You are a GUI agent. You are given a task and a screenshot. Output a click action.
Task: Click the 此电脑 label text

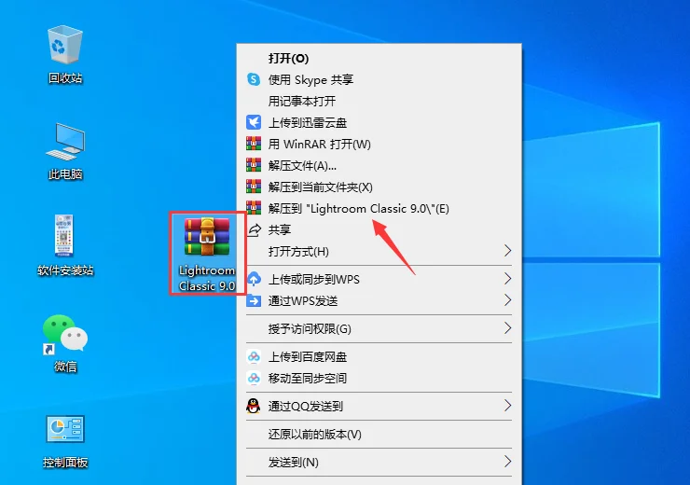click(x=65, y=174)
